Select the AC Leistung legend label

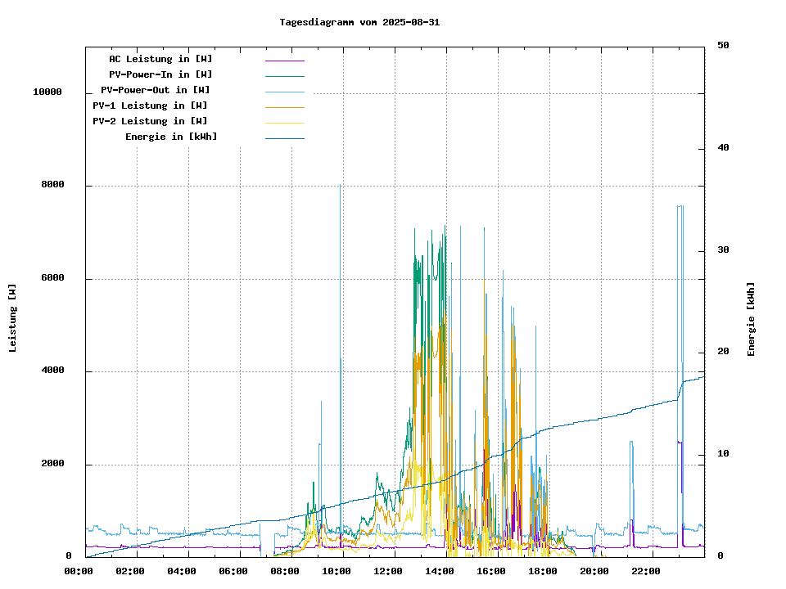tap(160, 59)
